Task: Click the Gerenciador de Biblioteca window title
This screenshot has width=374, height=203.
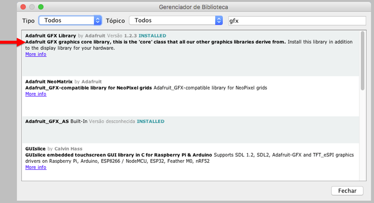Action: tap(193, 7)
